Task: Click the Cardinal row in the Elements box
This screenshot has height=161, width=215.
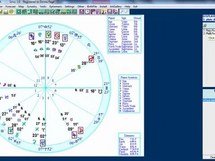Action: [x=129, y=149]
